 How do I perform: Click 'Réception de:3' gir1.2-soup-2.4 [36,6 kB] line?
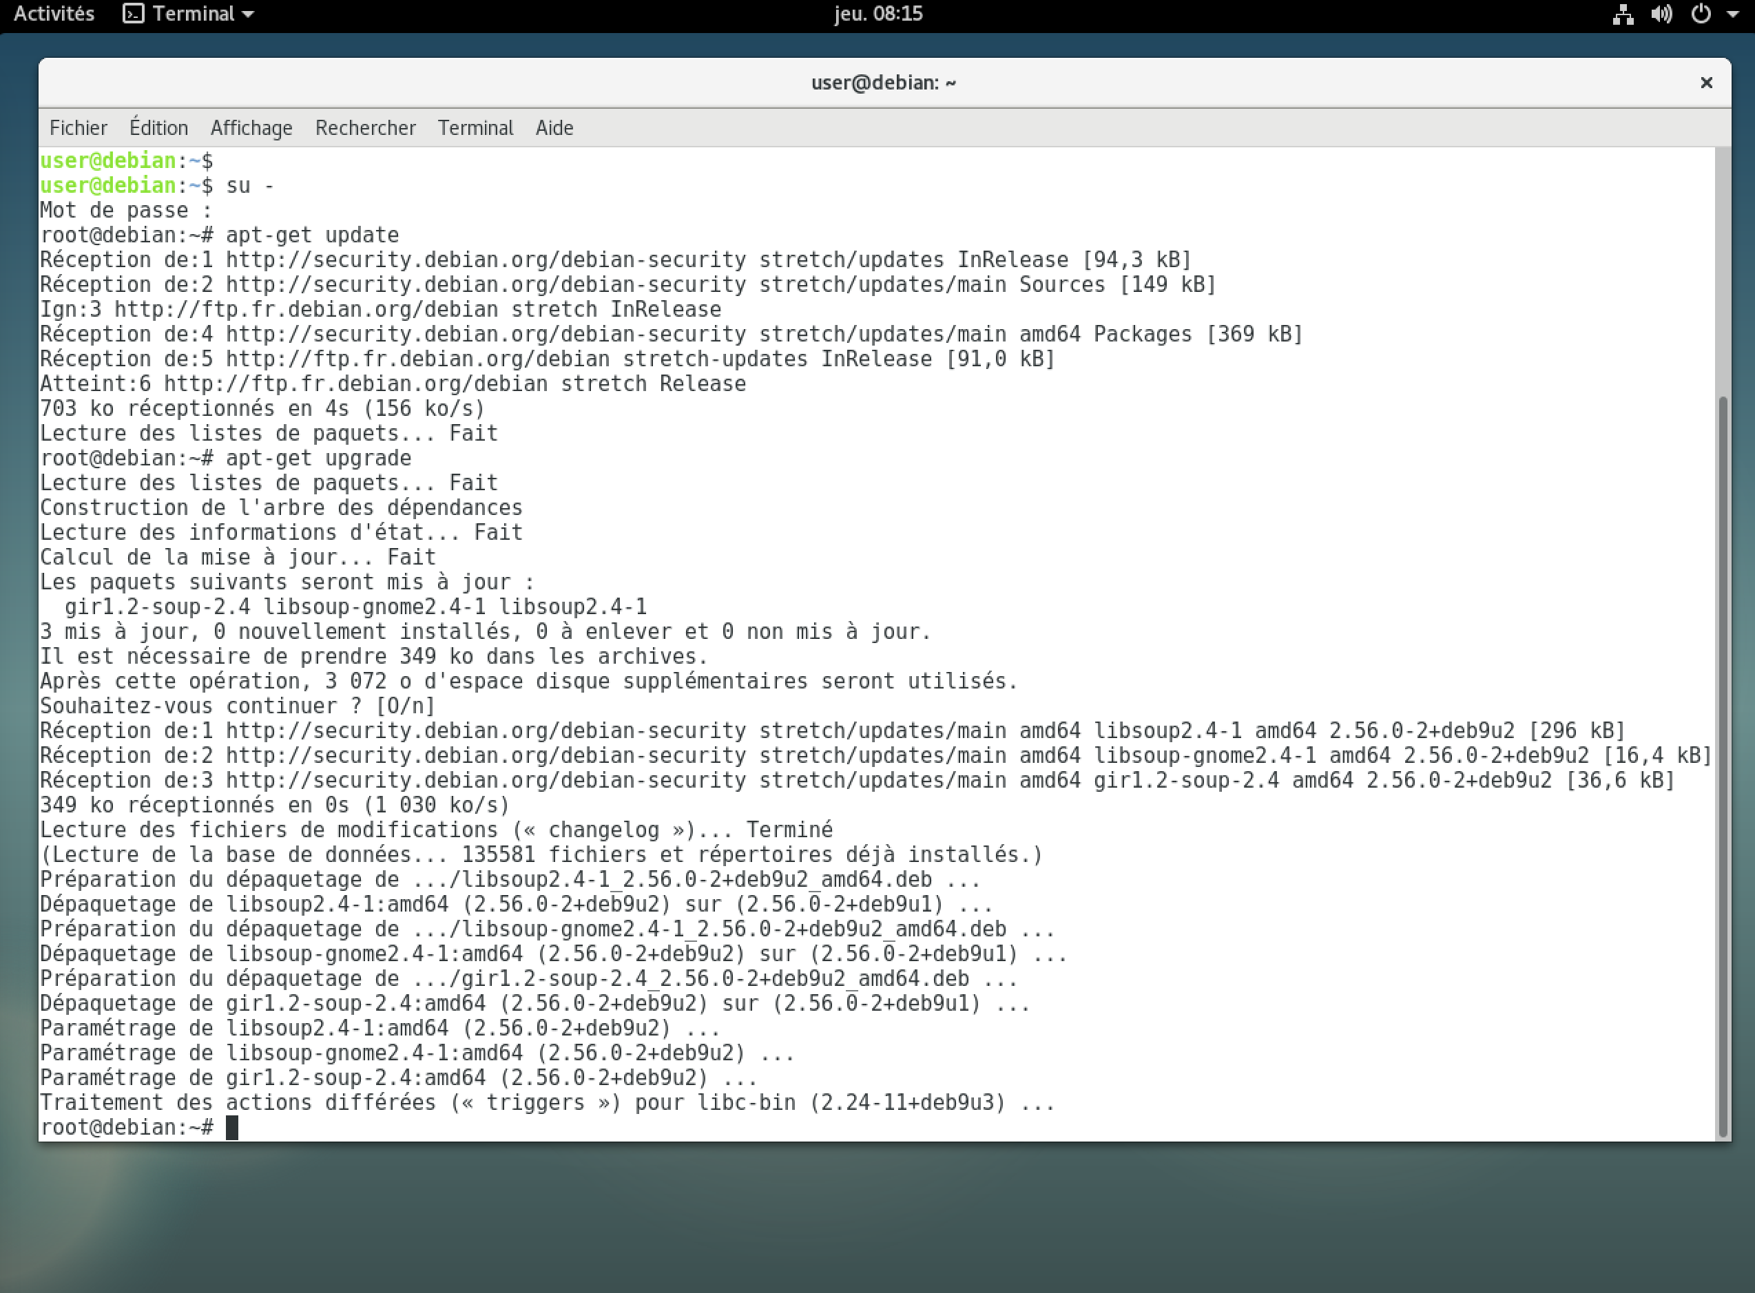(x=857, y=780)
